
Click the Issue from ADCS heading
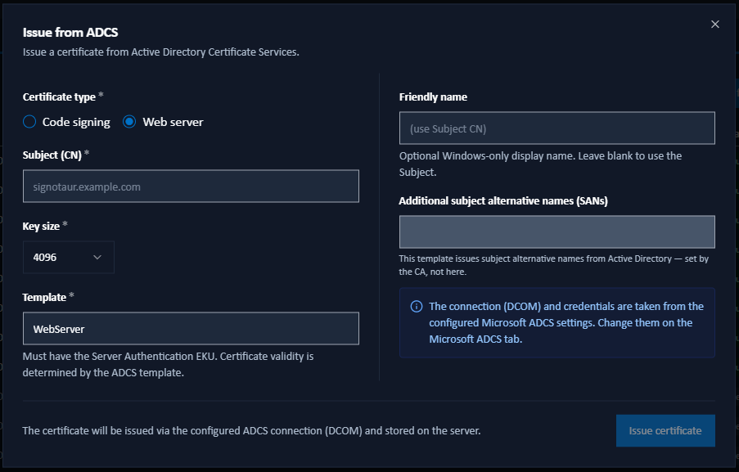click(x=70, y=33)
